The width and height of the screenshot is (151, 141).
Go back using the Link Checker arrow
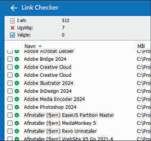14,8
